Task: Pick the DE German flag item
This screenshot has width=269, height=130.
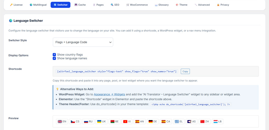Action: pos(153,121)
